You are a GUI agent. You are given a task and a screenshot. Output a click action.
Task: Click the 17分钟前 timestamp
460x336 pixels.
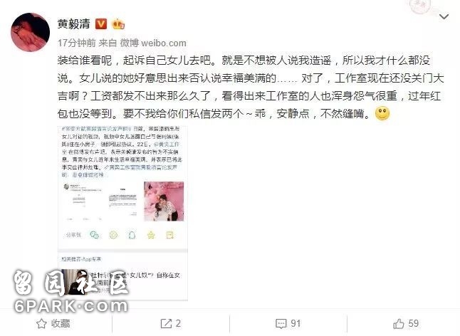[x=77, y=43]
